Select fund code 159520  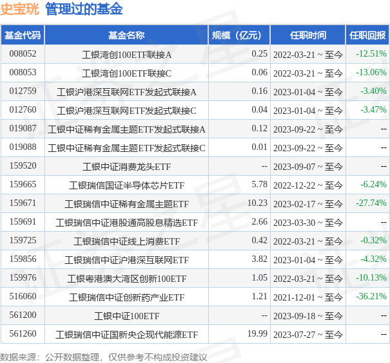coord(23,165)
